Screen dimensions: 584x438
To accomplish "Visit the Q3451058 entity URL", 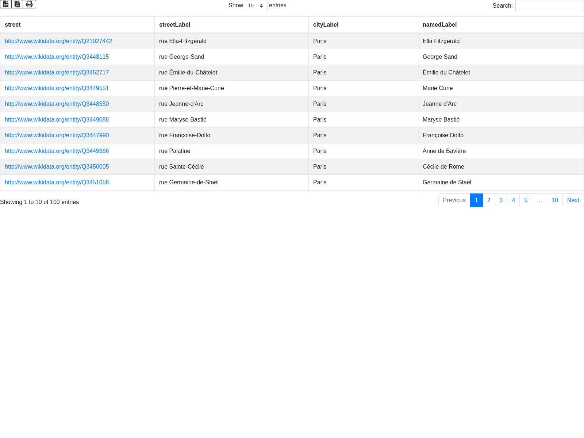I will click(57, 182).
